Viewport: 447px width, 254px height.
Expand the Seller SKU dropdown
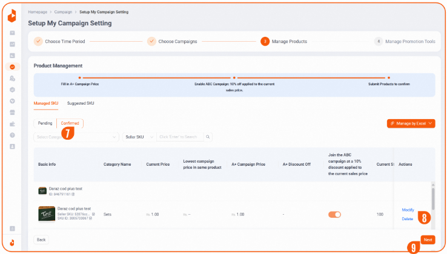click(138, 137)
